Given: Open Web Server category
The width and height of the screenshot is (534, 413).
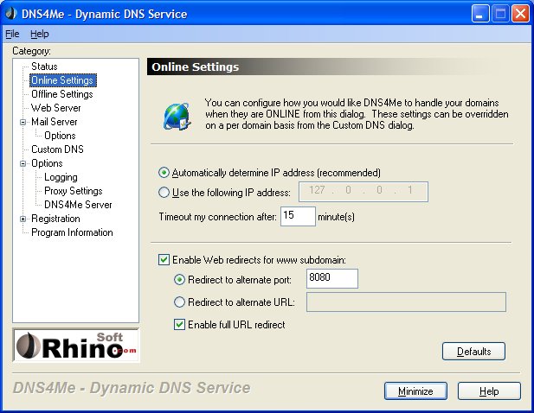Looking at the screenshot, I should coord(56,108).
